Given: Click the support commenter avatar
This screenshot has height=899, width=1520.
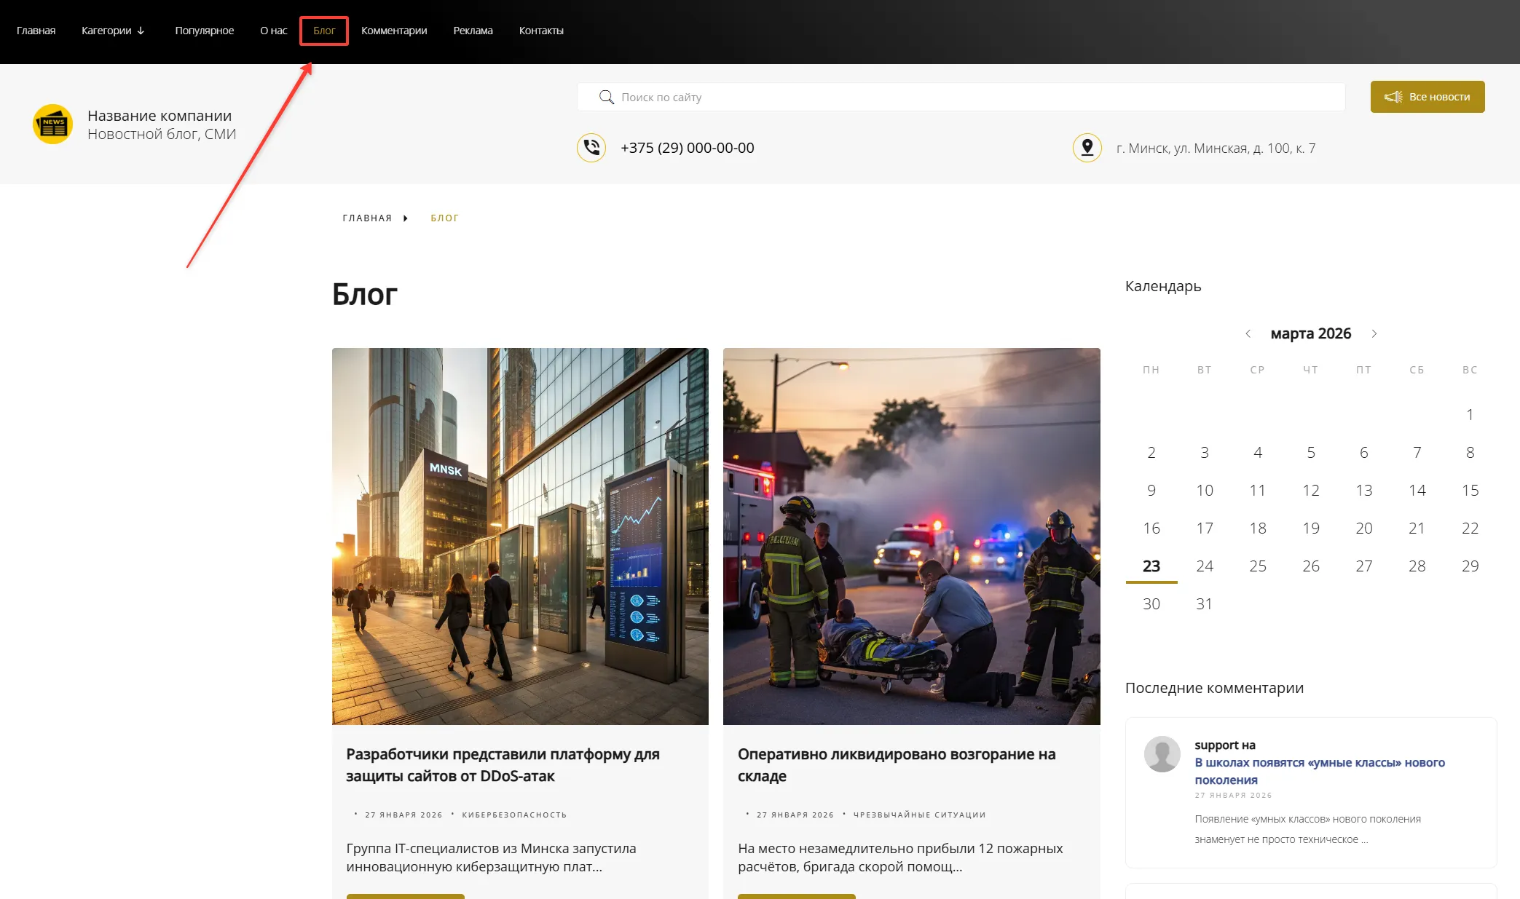Looking at the screenshot, I should pyautogui.click(x=1162, y=753).
